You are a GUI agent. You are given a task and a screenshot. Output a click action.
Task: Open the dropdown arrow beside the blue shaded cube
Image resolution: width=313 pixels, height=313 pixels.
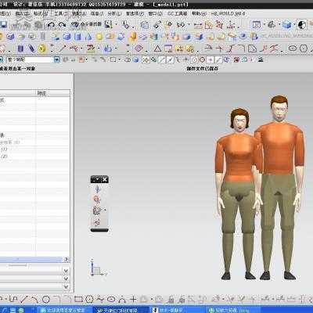[x=293, y=25]
